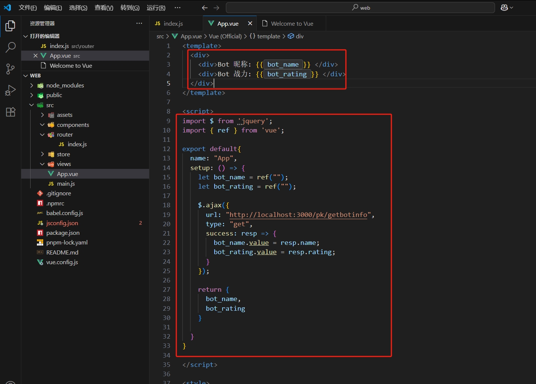Open the localhost getbotinfo URL link
Viewport: 536px width, 384px height.
pos(298,215)
